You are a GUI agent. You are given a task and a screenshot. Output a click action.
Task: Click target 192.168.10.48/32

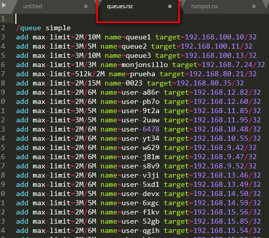[227, 129]
